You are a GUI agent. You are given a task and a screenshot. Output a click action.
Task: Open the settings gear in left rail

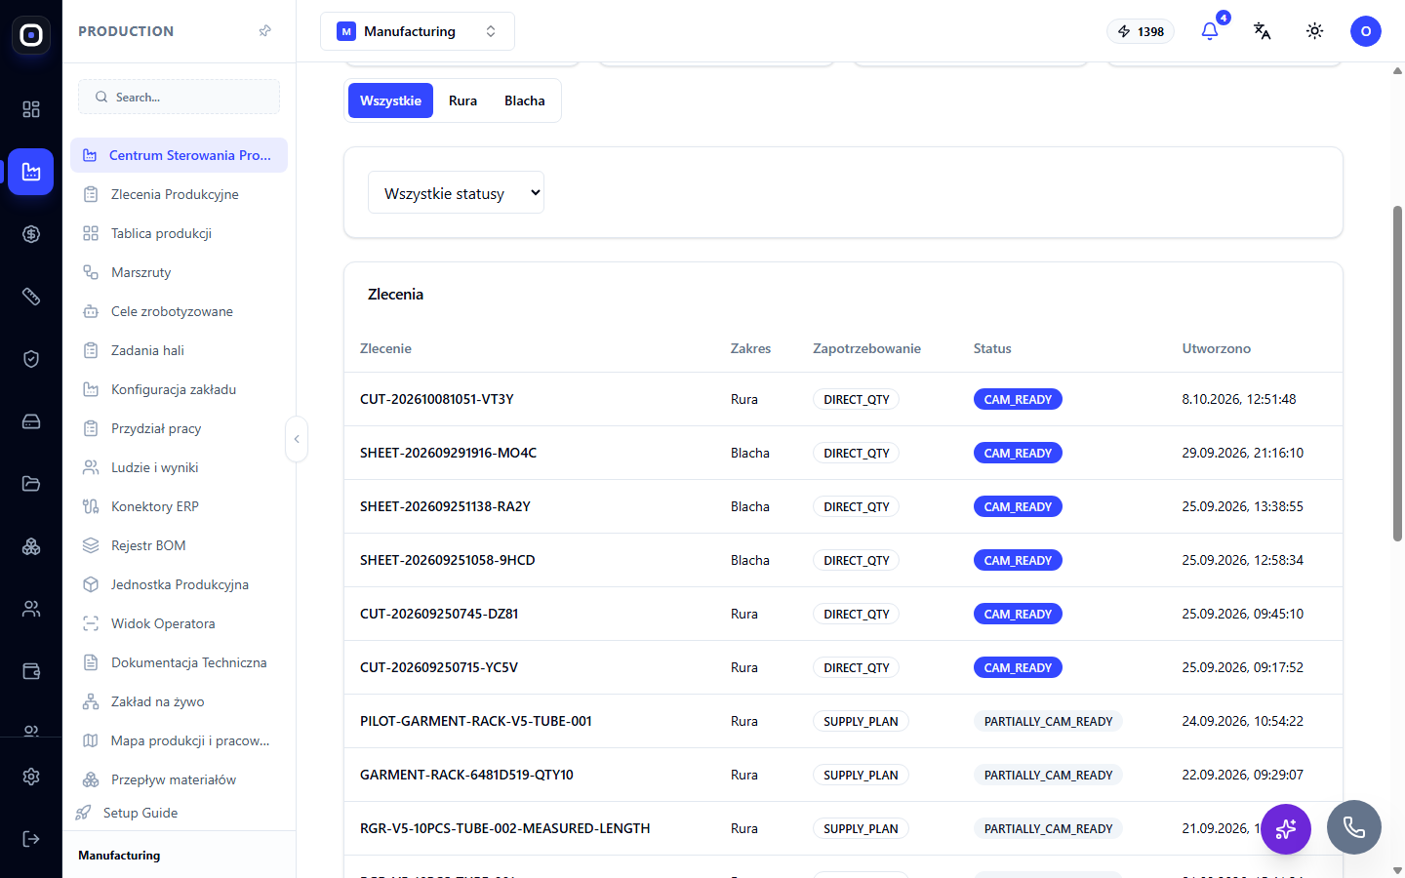pyautogui.click(x=31, y=777)
